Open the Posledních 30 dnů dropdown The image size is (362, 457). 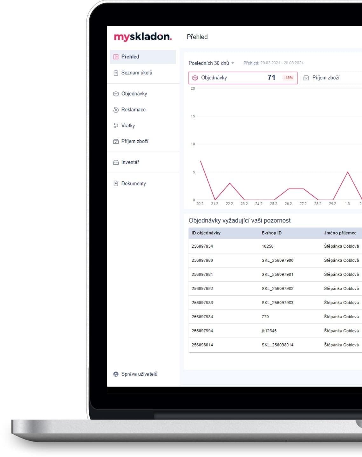click(211, 63)
